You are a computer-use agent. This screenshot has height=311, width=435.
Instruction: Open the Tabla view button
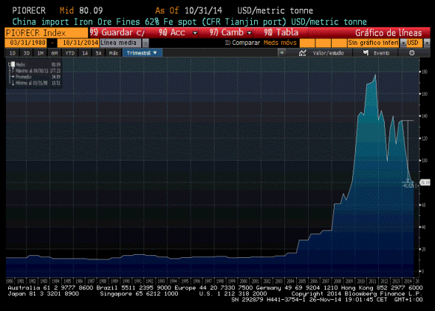[281, 32]
